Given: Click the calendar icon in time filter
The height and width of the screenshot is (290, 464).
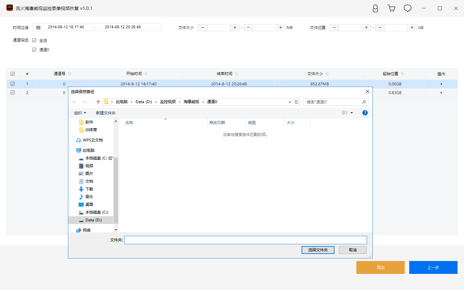Looking at the screenshot, I should [x=38, y=27].
